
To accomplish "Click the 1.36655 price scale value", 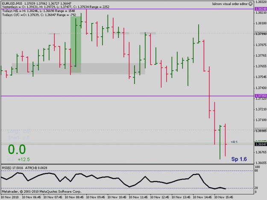I will 261,163.
